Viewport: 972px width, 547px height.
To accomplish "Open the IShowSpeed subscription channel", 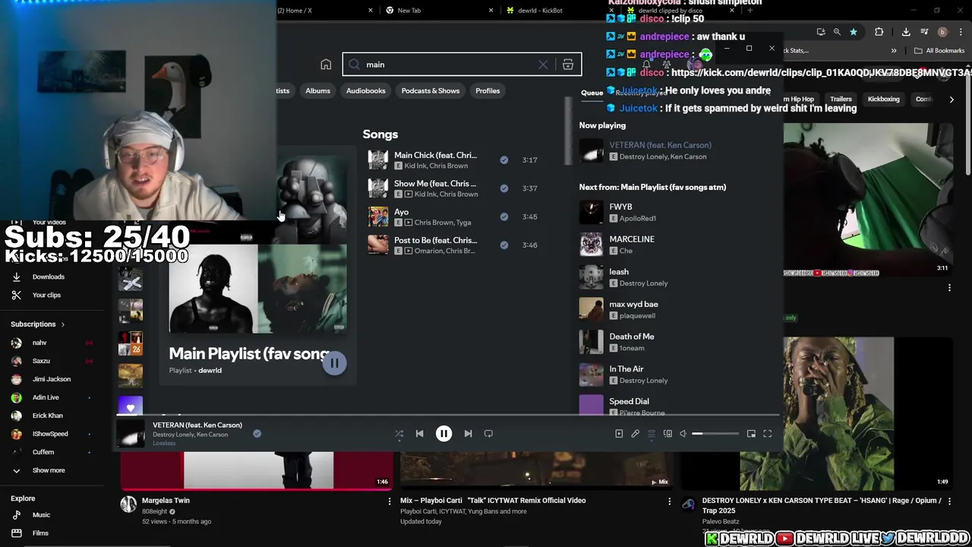I will point(50,434).
